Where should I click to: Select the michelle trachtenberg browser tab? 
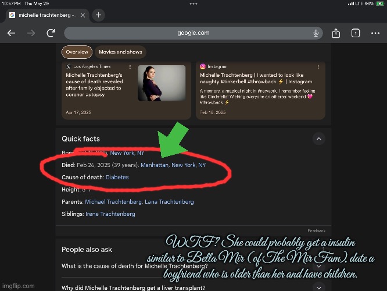[47, 15]
